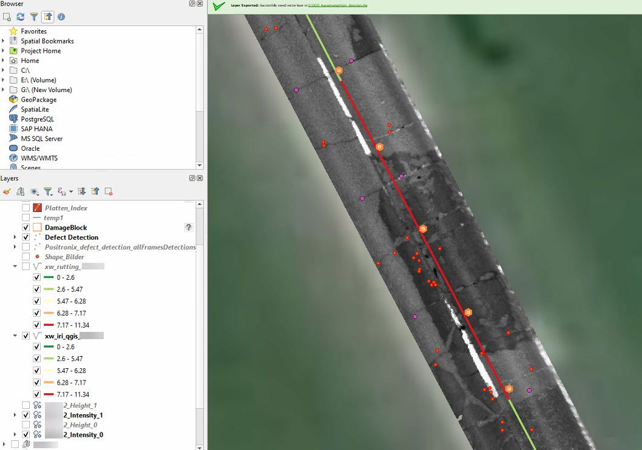Uncheck the DamageBlock layer
This screenshot has width=642, height=450.
point(26,227)
